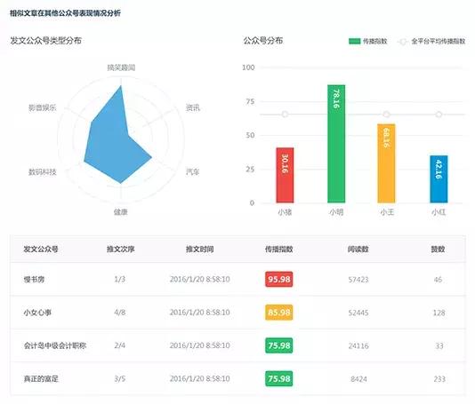Select like count 233

[439, 379]
